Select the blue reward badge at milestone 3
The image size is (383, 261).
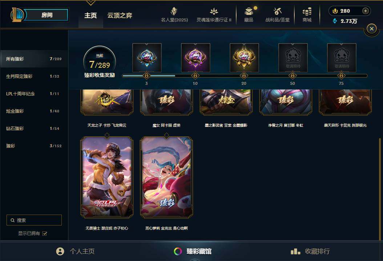147,58
